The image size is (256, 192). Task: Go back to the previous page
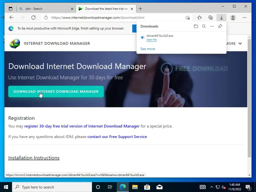pyautogui.click(x=11, y=17)
